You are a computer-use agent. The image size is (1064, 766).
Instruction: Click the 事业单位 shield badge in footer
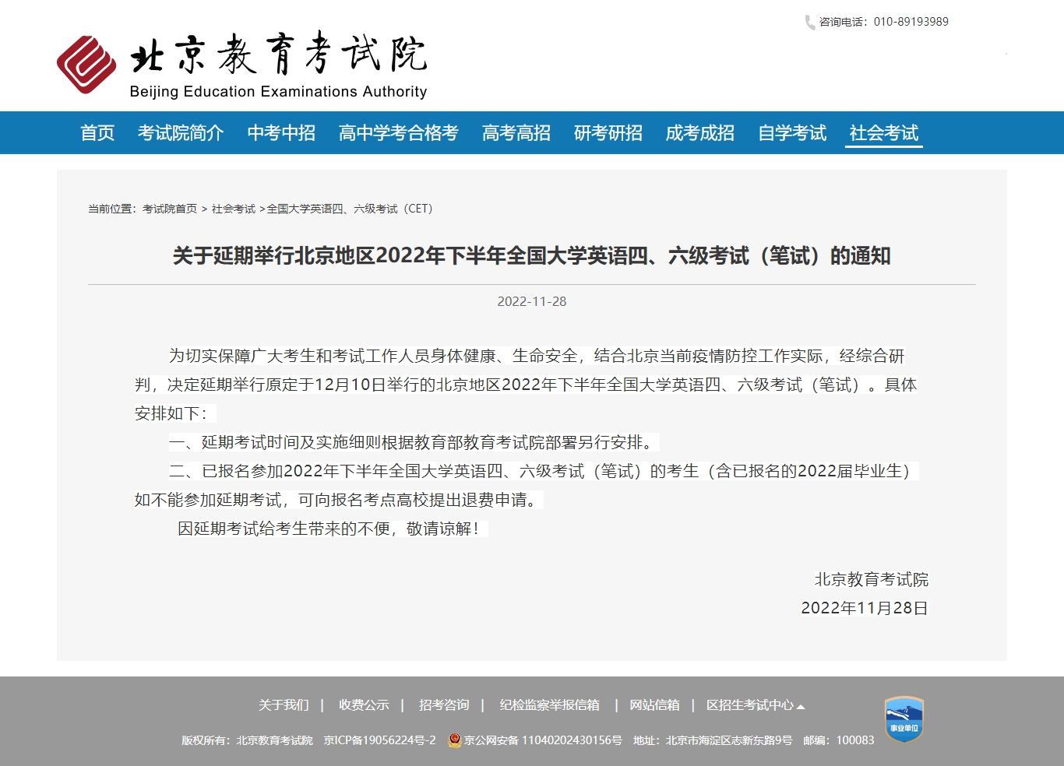(904, 719)
